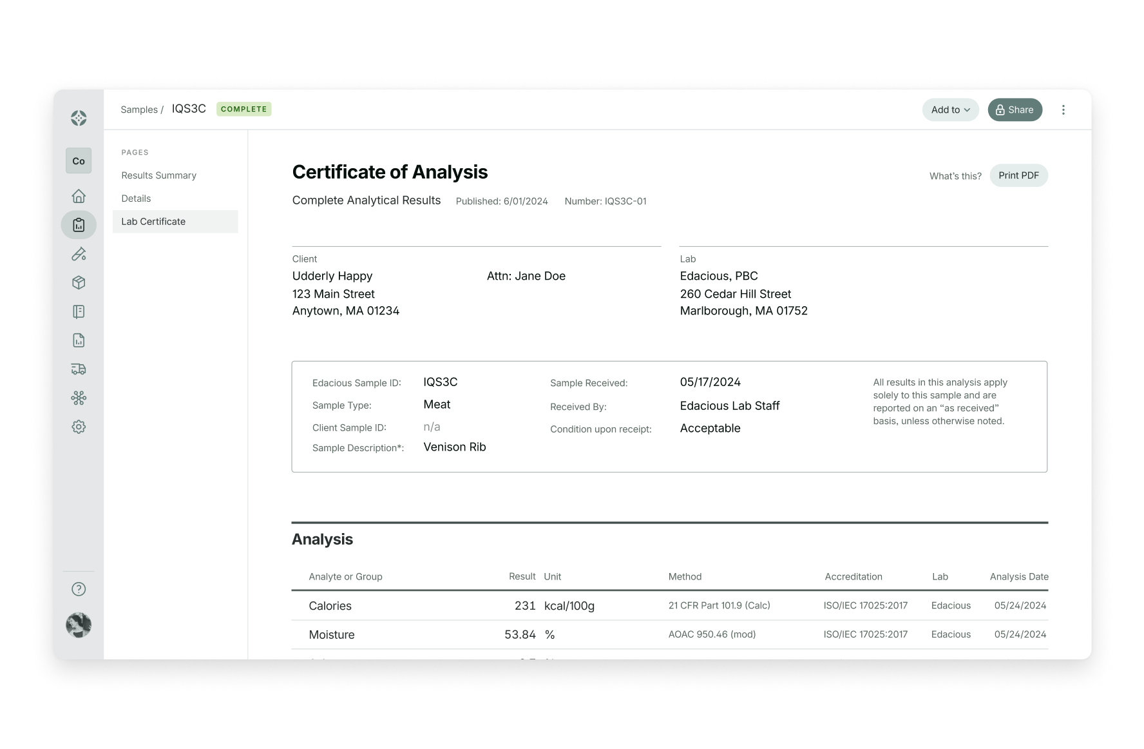Image resolution: width=1144 pixels, height=749 pixels.
Task: Click method 21 CFR Part 101.9 (Calc)
Action: pos(720,605)
